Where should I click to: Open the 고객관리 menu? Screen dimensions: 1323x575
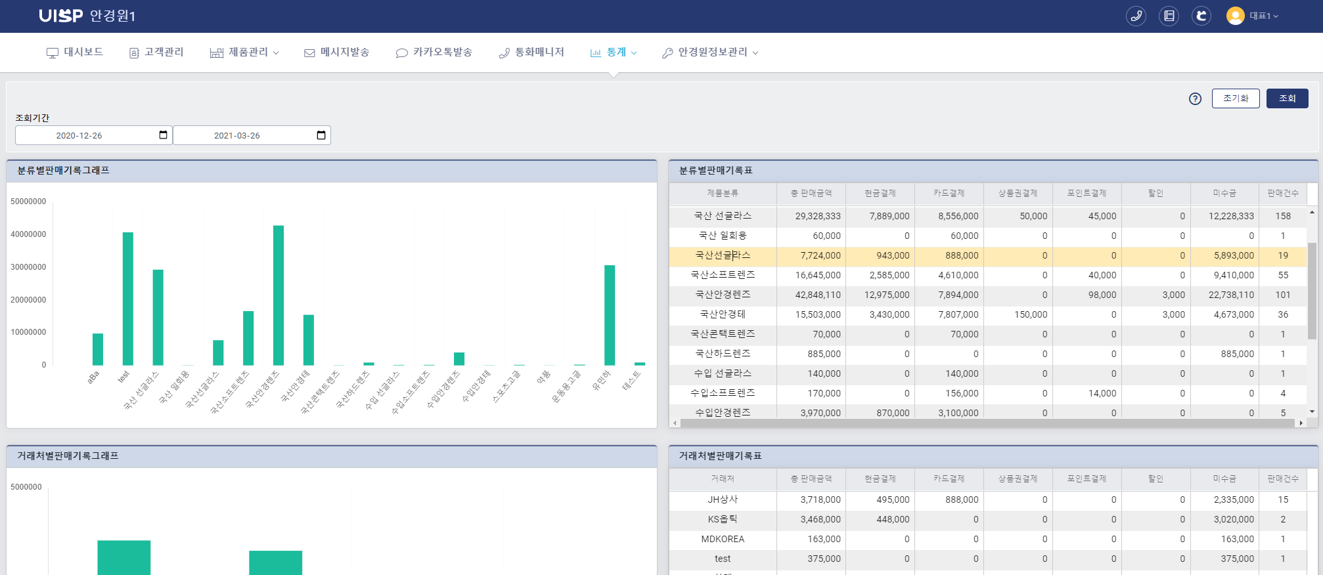(x=156, y=53)
